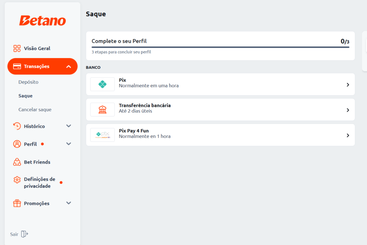Click the Transações card icon
This screenshot has height=245, width=367.
[x=17, y=66]
